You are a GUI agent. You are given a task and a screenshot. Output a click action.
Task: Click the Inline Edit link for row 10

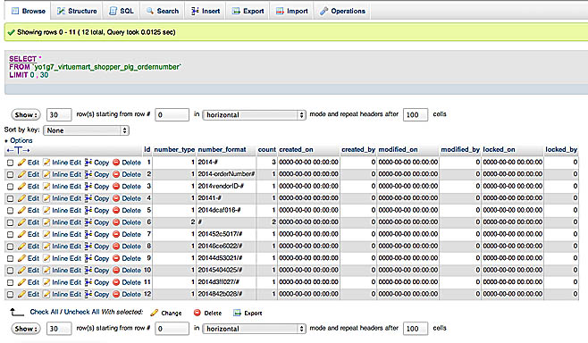click(x=66, y=271)
